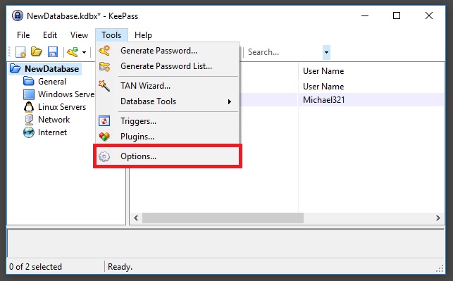
Task: Click the TAN Wizard wand icon
Action: pyautogui.click(x=104, y=86)
